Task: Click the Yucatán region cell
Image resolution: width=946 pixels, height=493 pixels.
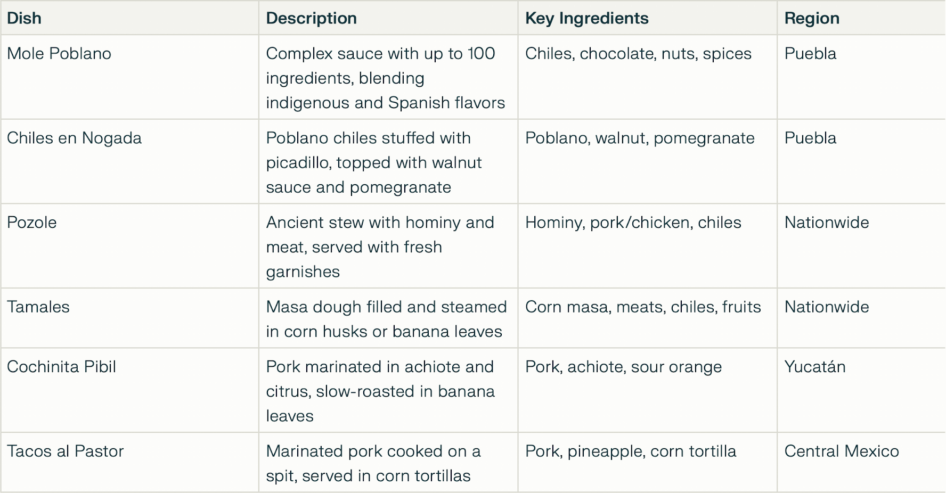Action: click(861, 390)
